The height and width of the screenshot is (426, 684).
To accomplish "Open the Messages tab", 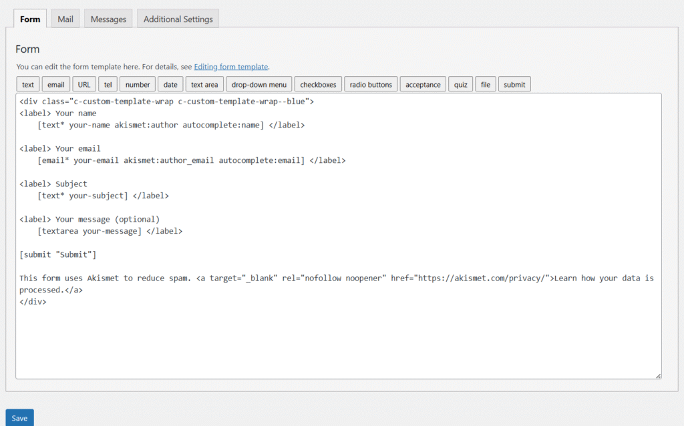I will pyautogui.click(x=108, y=19).
